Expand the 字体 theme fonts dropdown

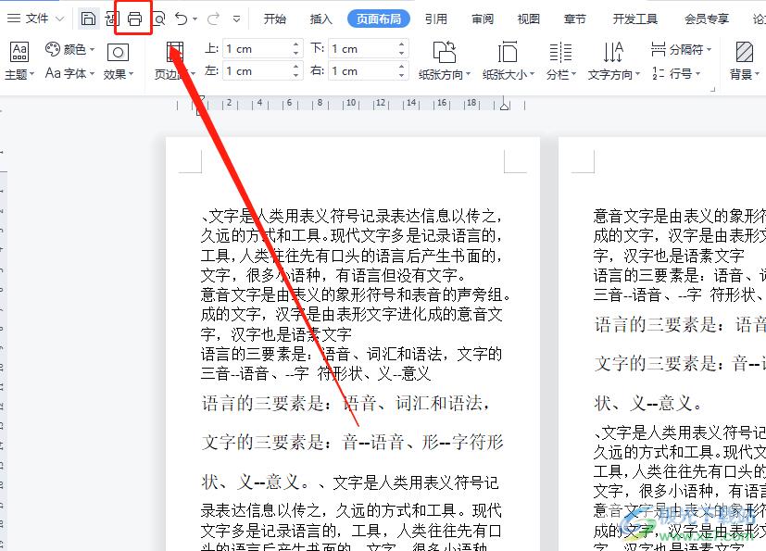[92, 74]
